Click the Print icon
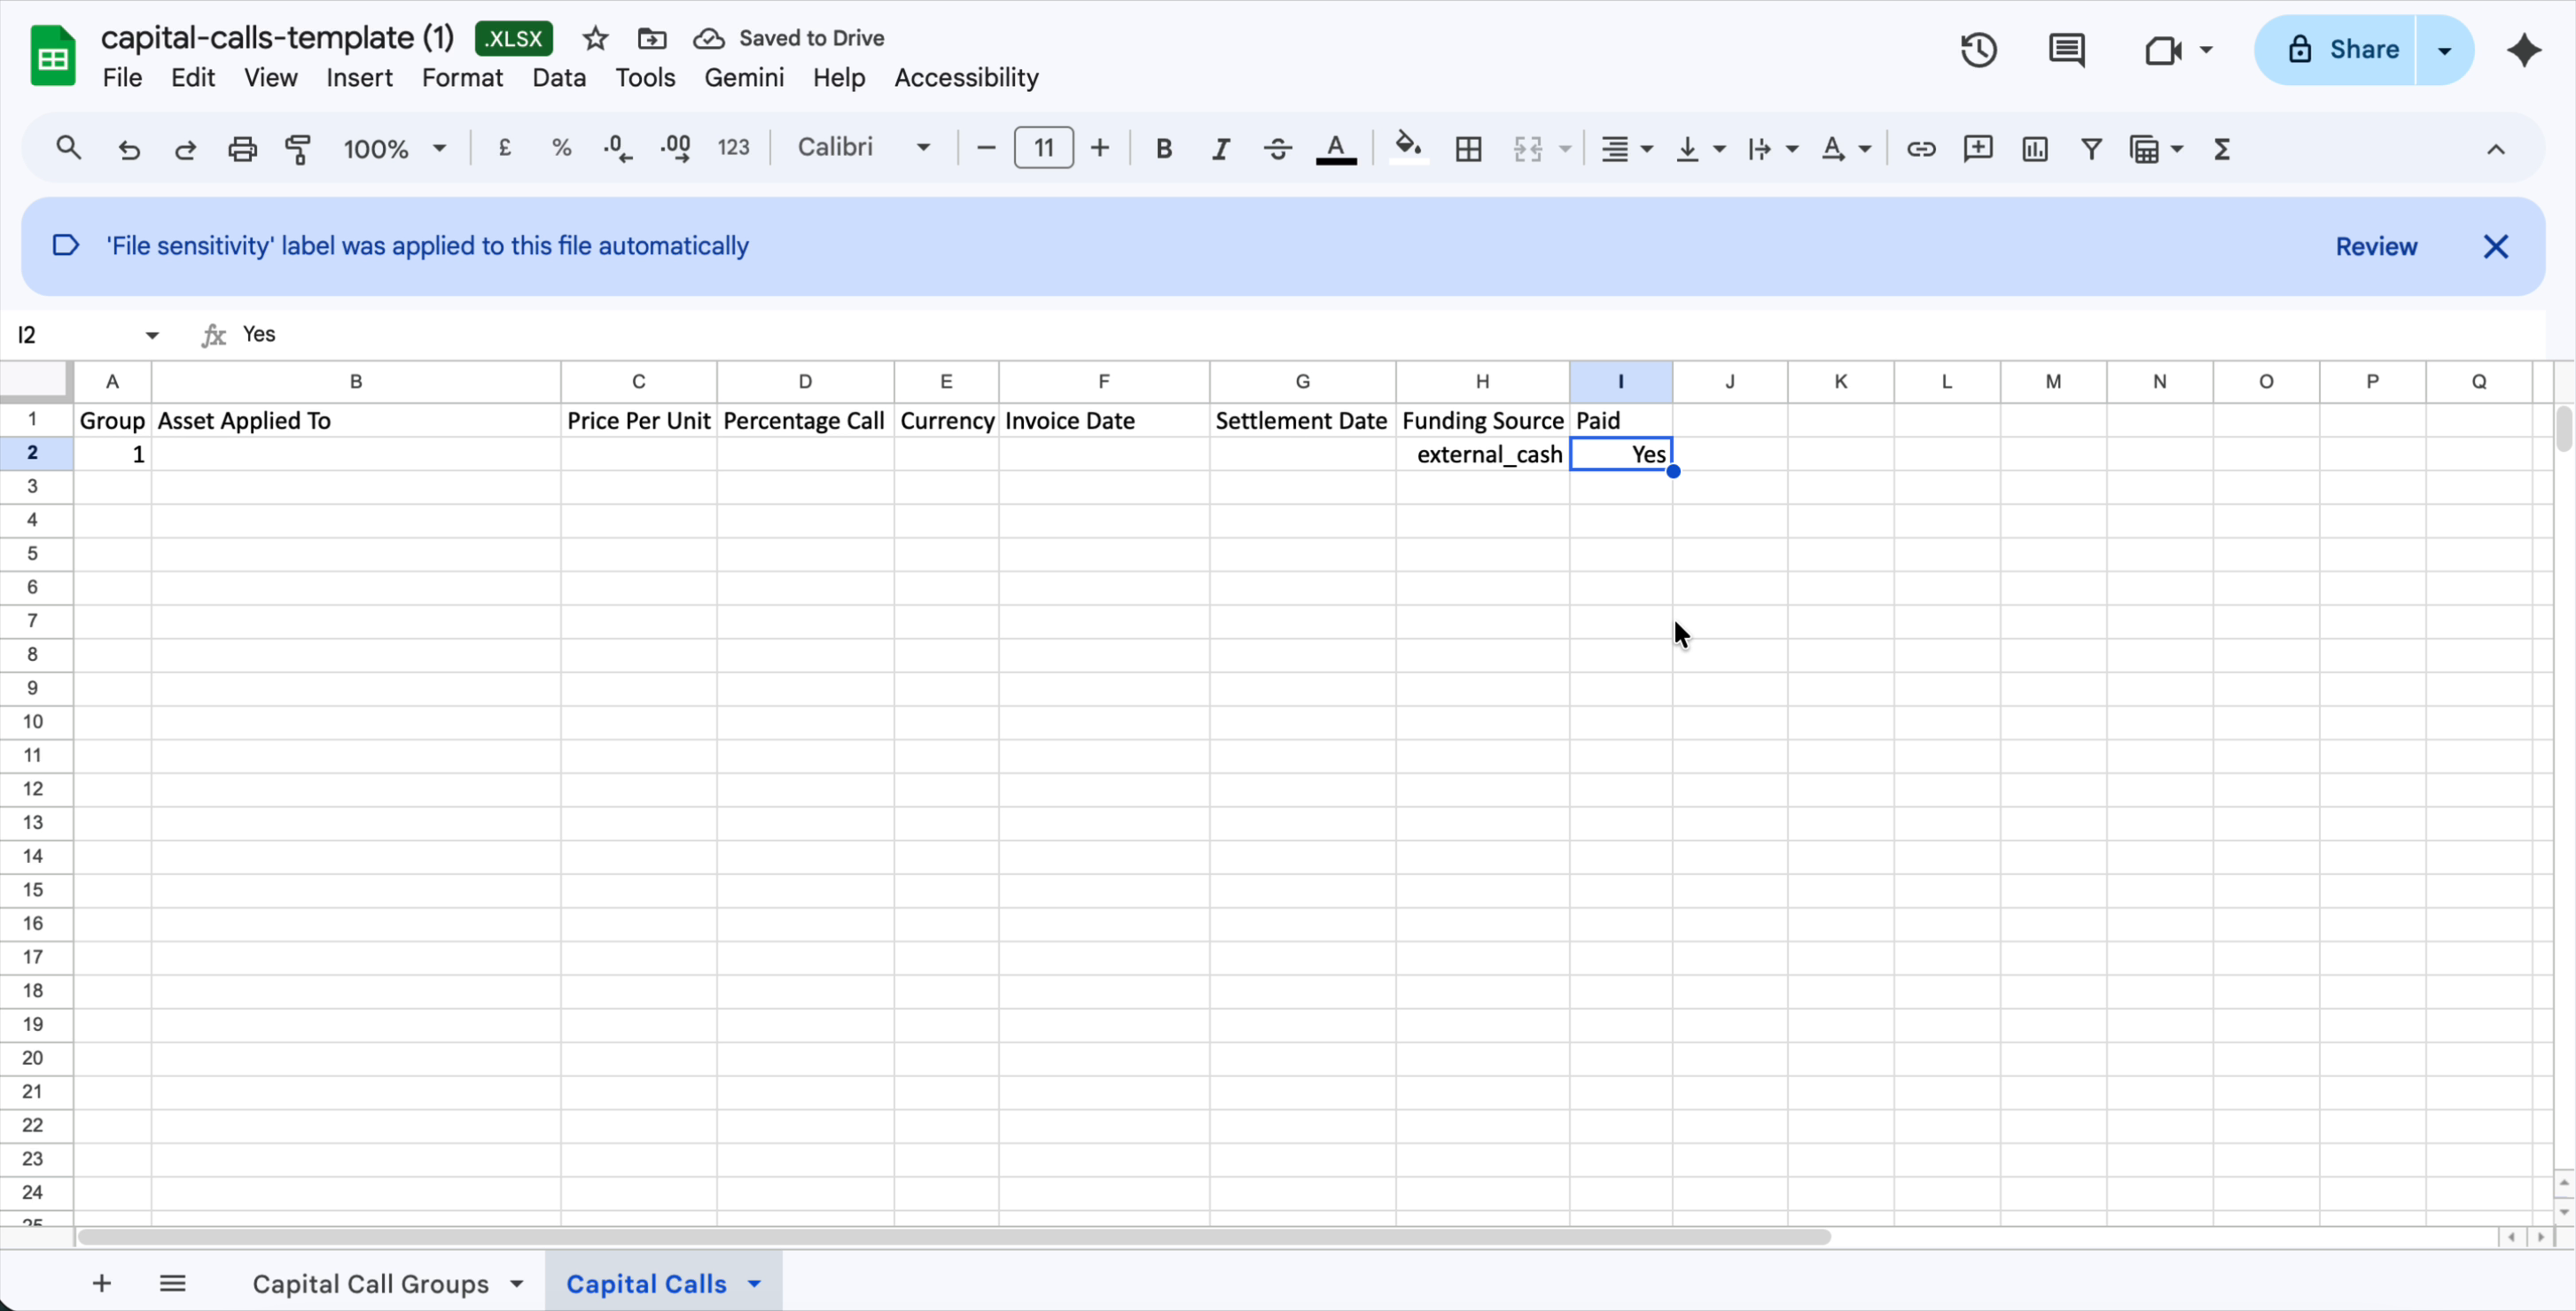This screenshot has height=1311, width=2576. click(242, 149)
